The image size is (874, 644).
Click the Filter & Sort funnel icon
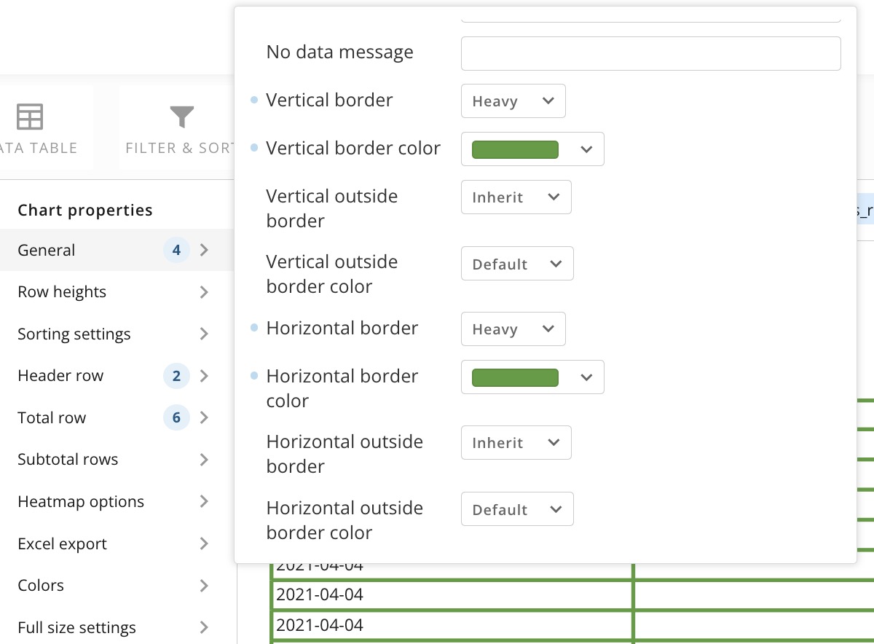182,117
